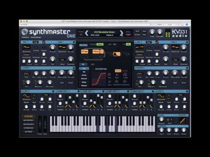The width and height of the screenshot is (210, 157).
Task: Click the master Tune knob
Action: click(152, 32)
